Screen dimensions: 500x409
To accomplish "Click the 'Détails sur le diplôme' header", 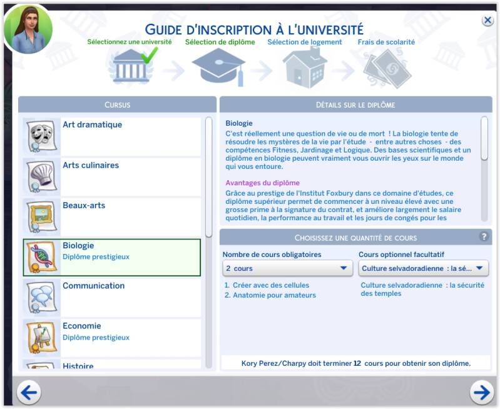I will [355, 104].
